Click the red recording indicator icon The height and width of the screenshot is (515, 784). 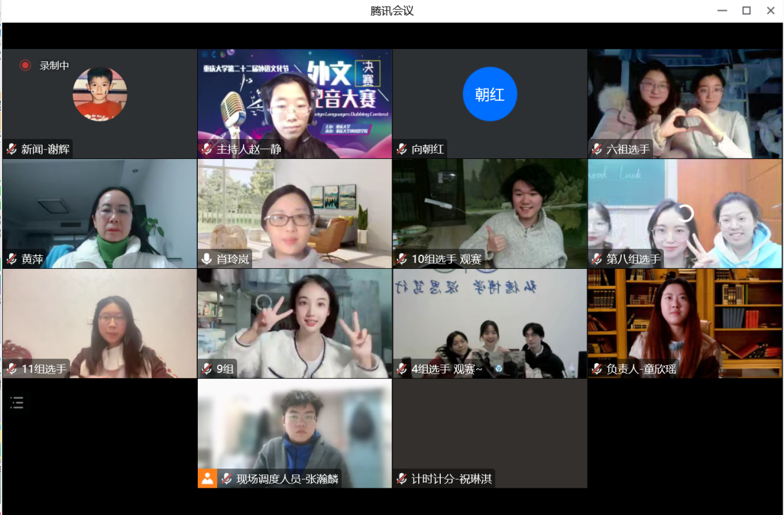[x=25, y=65]
